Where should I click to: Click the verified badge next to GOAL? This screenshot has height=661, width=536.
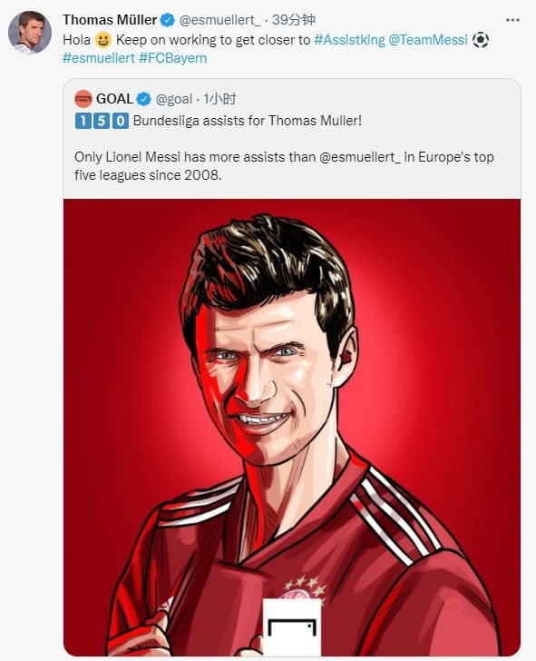144,99
